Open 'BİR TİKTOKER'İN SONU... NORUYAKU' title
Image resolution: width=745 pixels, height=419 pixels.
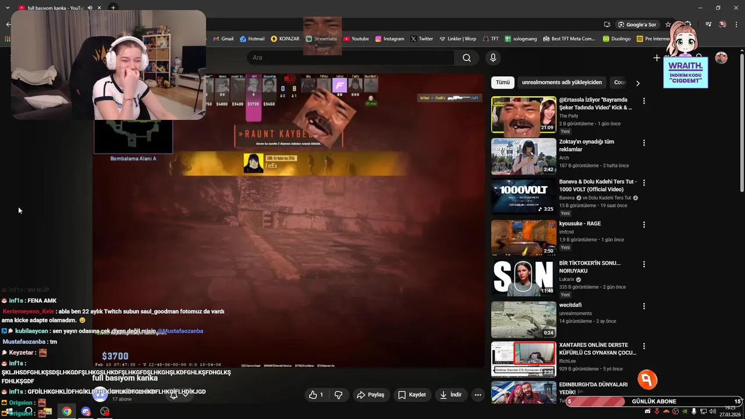coord(590,267)
